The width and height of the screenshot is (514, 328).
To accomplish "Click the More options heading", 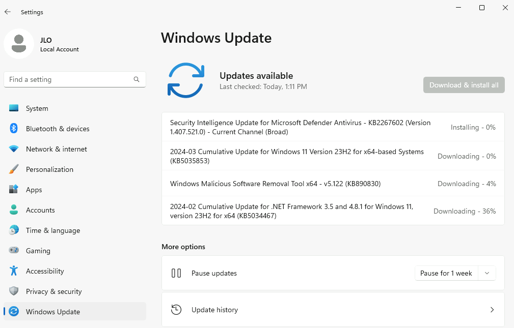I will point(183,247).
